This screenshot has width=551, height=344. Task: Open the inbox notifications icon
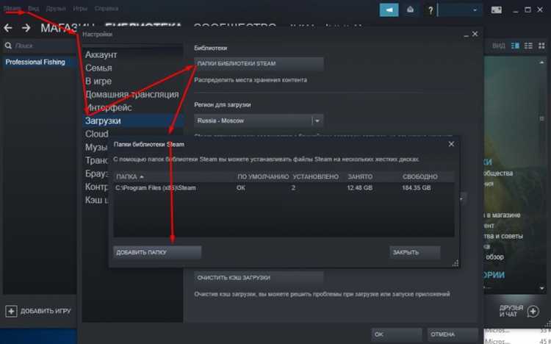point(410,10)
